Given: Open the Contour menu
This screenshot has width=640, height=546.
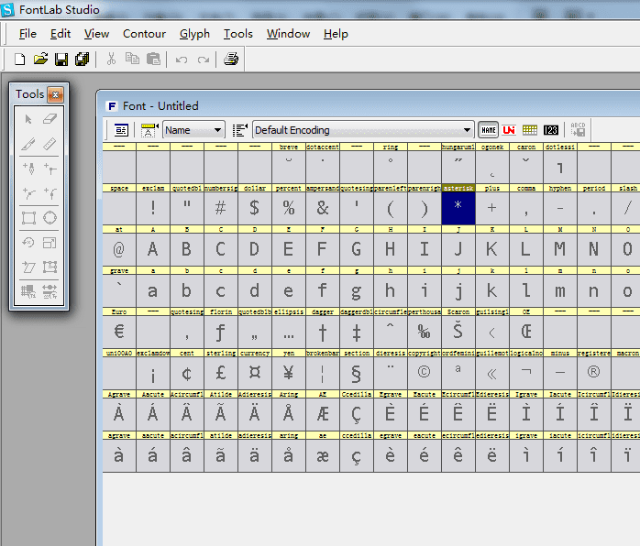Looking at the screenshot, I should [144, 34].
